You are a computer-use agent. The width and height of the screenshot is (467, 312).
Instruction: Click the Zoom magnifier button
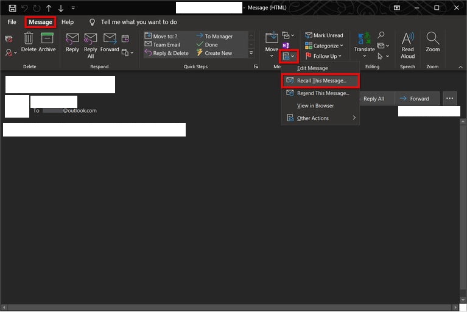[432, 42]
